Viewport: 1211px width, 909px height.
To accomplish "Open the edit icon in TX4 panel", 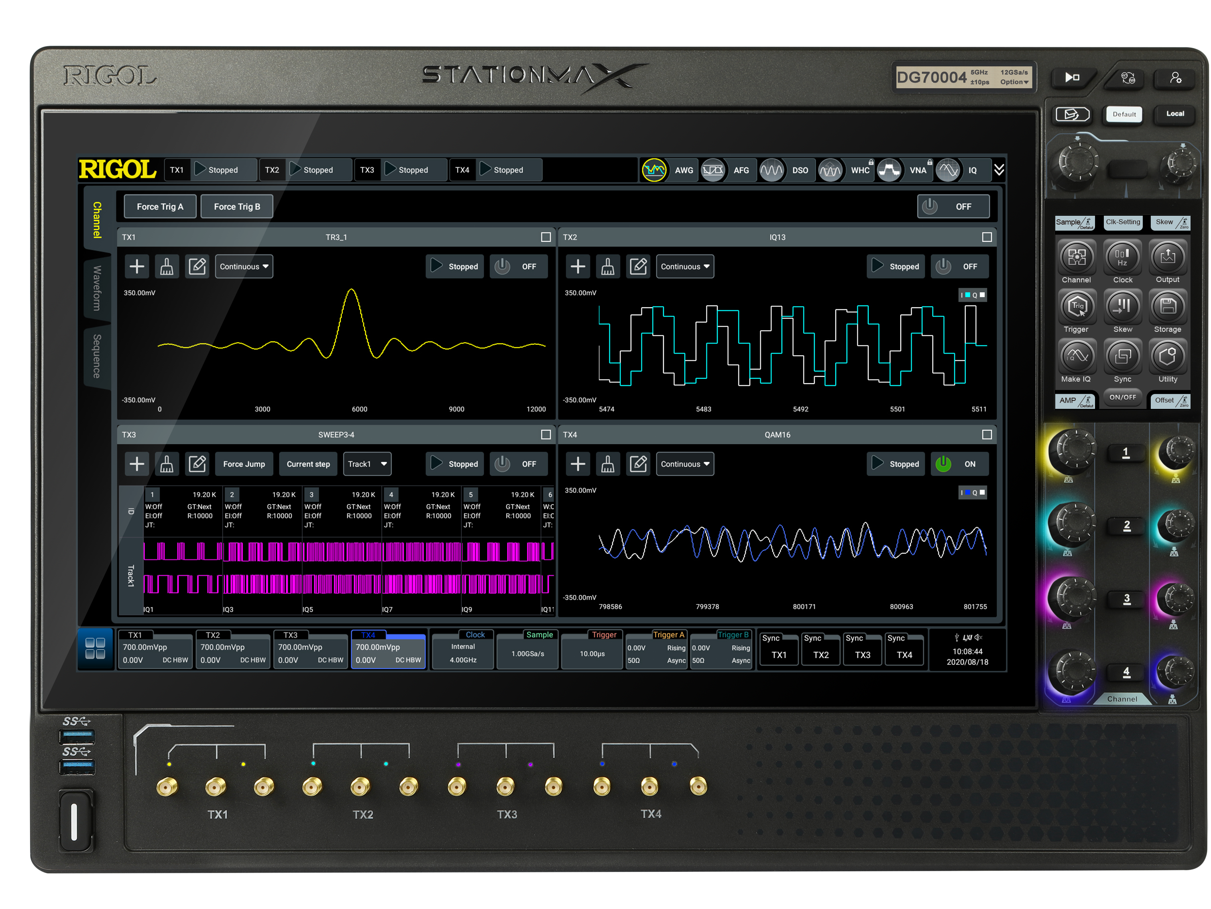I will (638, 464).
